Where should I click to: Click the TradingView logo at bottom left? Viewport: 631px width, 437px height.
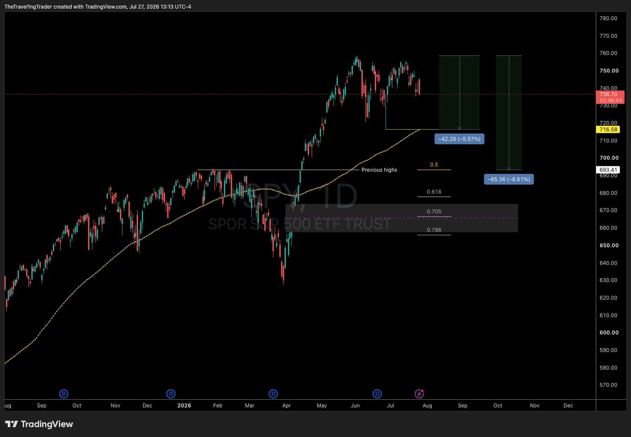pyautogui.click(x=39, y=424)
